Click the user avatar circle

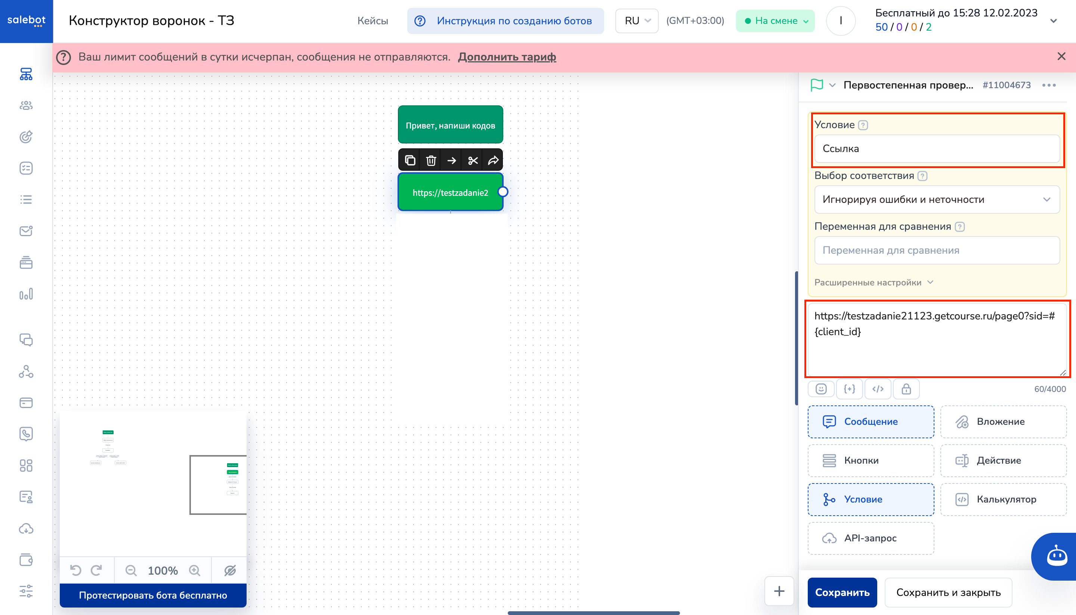840,21
